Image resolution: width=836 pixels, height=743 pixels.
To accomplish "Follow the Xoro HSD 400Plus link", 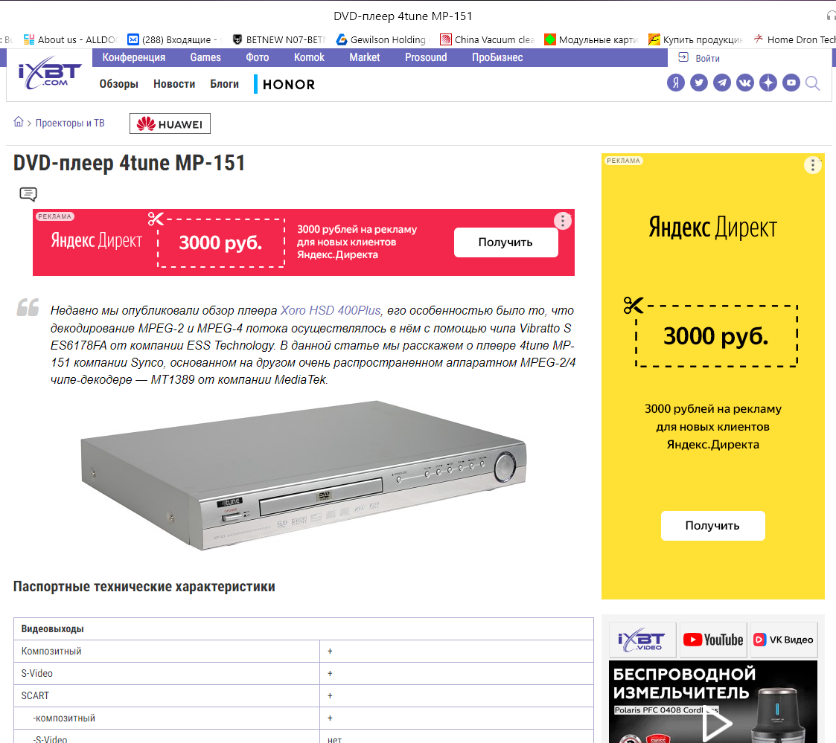I will point(331,310).
